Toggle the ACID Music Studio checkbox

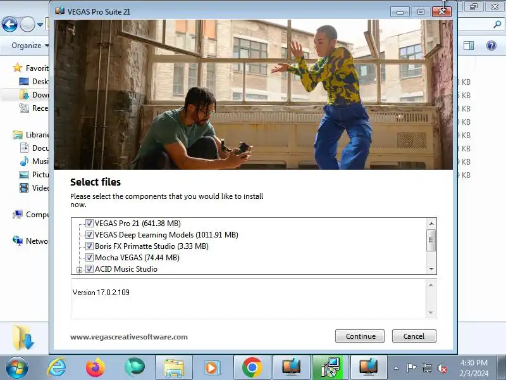(x=89, y=269)
